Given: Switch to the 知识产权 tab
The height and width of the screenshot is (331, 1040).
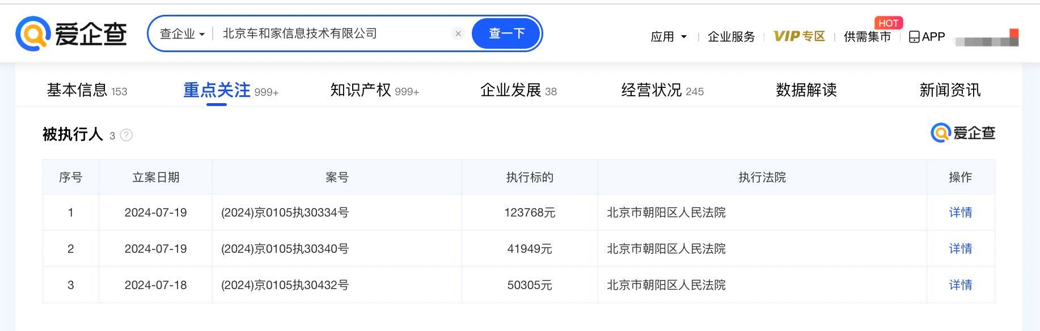Looking at the screenshot, I should tap(374, 90).
